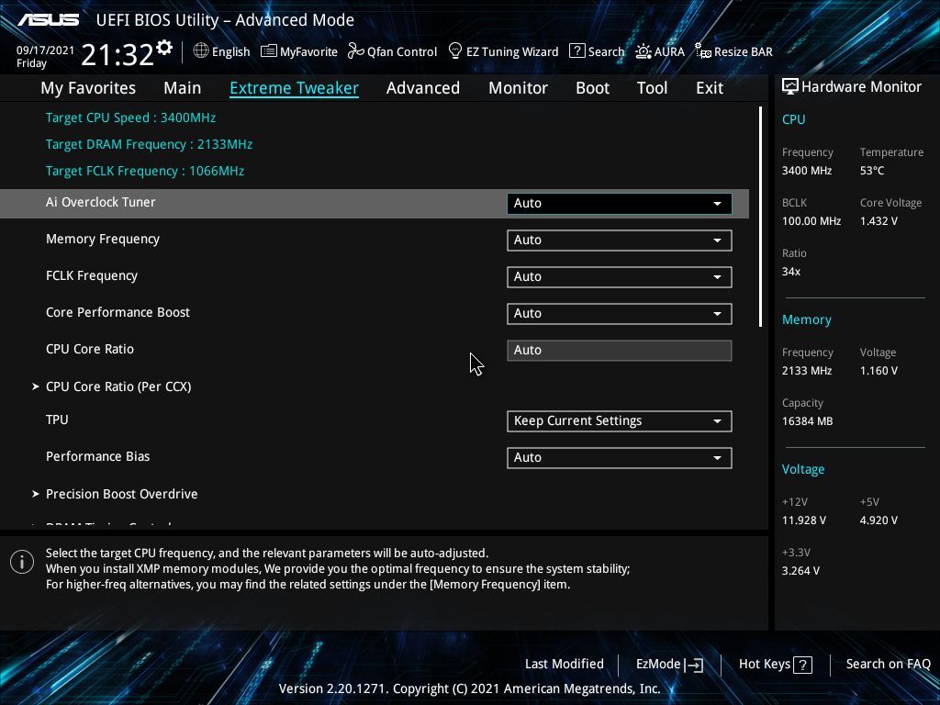The width and height of the screenshot is (940, 705).
Task: Open the Memory Frequency dropdown
Action: [620, 241]
